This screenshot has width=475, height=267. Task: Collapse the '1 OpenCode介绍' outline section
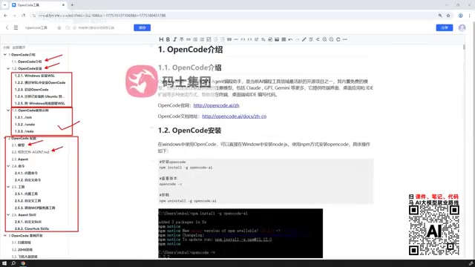[5, 54]
